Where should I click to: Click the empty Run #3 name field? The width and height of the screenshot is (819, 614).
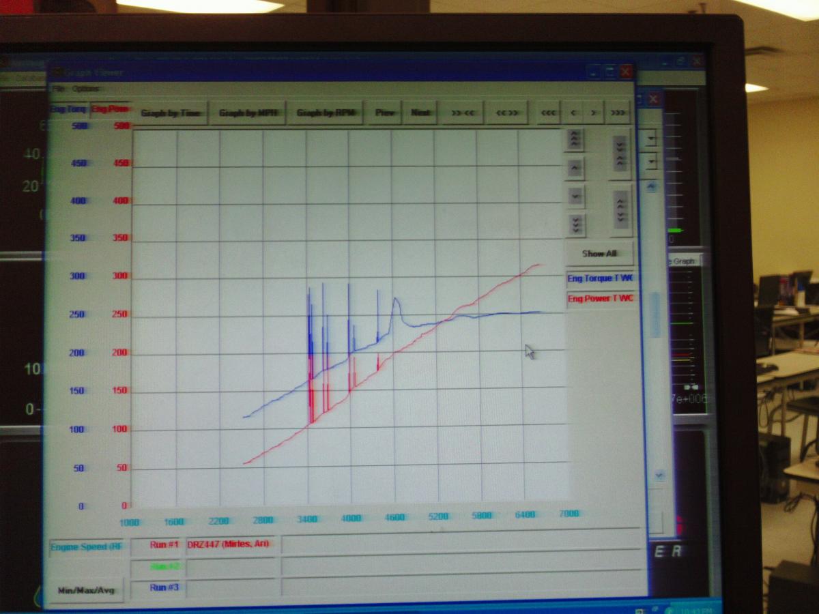(232, 587)
